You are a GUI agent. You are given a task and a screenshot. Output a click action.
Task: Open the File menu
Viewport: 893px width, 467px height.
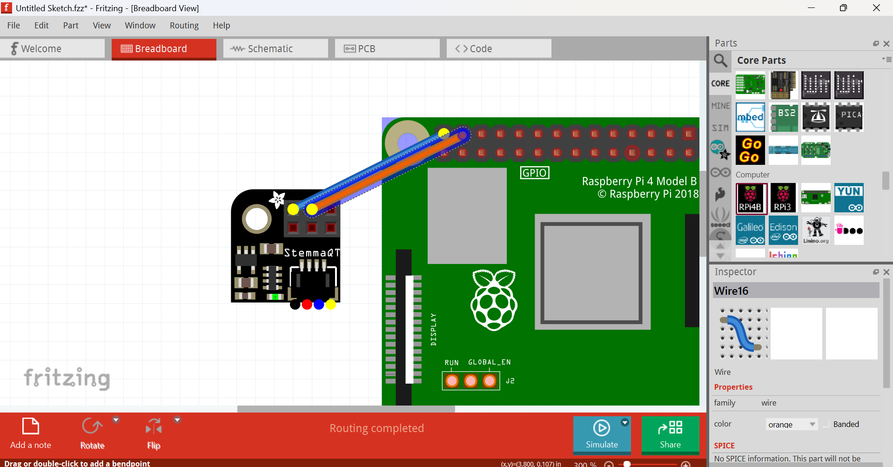pos(13,26)
